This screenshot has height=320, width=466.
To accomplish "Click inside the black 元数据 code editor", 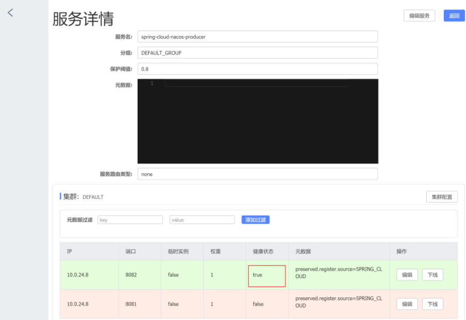I will pos(257,121).
